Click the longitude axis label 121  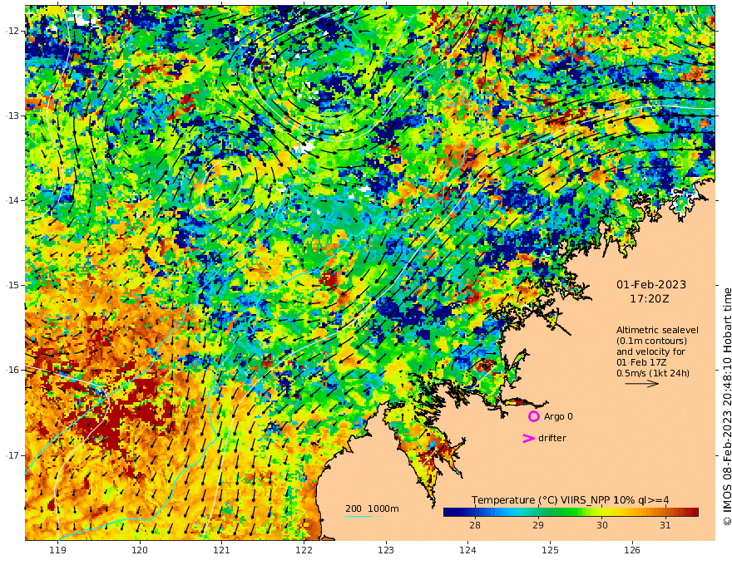click(222, 550)
